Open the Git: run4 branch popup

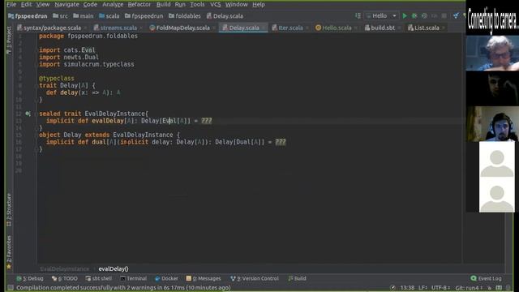469,288
